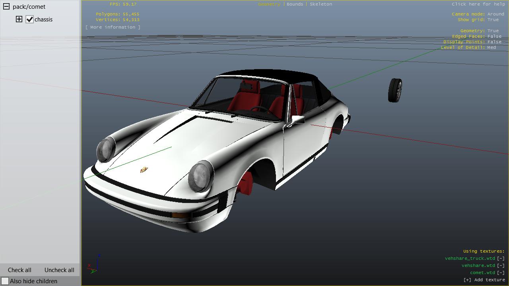Select the chassis tree item label
Viewport: 509px width, 286px height.
(x=43, y=19)
